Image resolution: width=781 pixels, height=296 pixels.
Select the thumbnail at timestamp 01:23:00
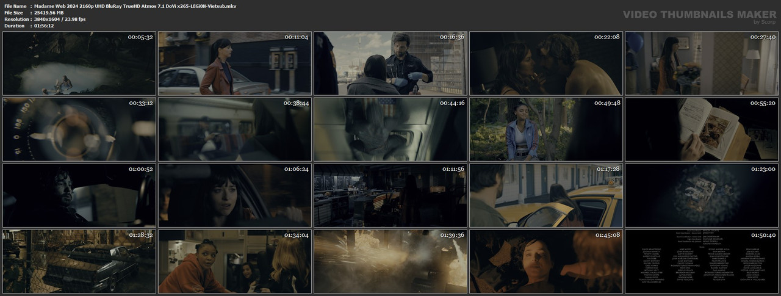702,195
